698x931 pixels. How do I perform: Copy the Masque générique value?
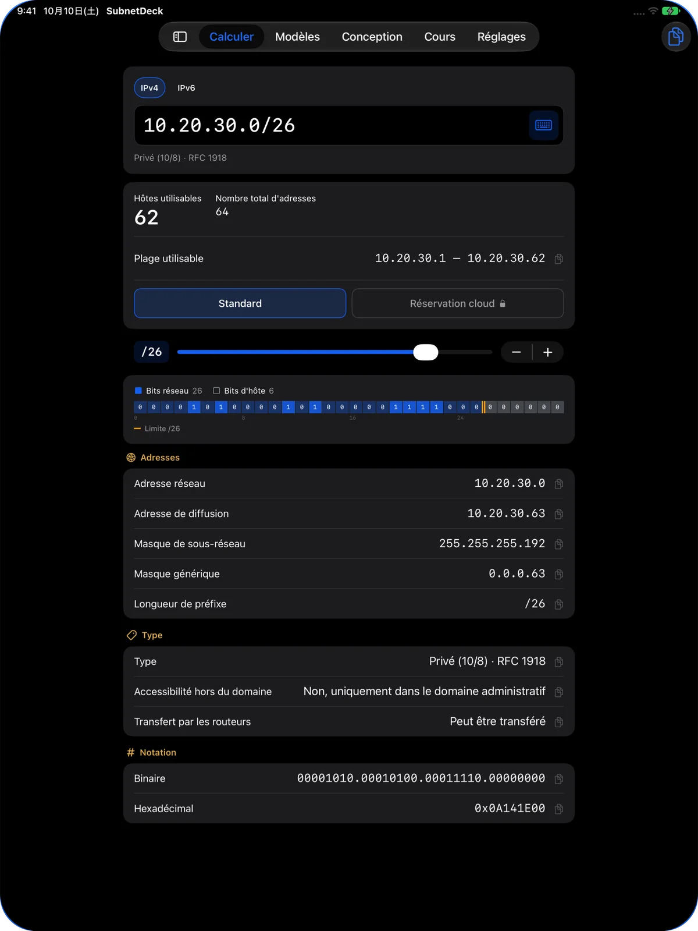(x=559, y=574)
